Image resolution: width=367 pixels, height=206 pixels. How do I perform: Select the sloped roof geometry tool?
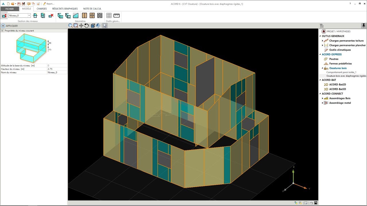[76, 16]
